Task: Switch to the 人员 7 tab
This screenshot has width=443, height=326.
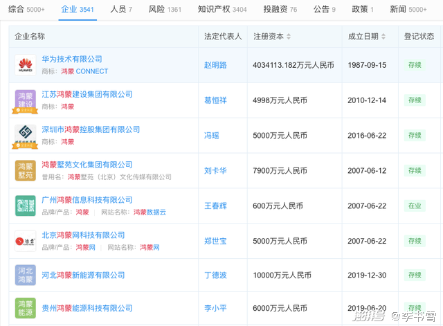Action: click(x=121, y=9)
